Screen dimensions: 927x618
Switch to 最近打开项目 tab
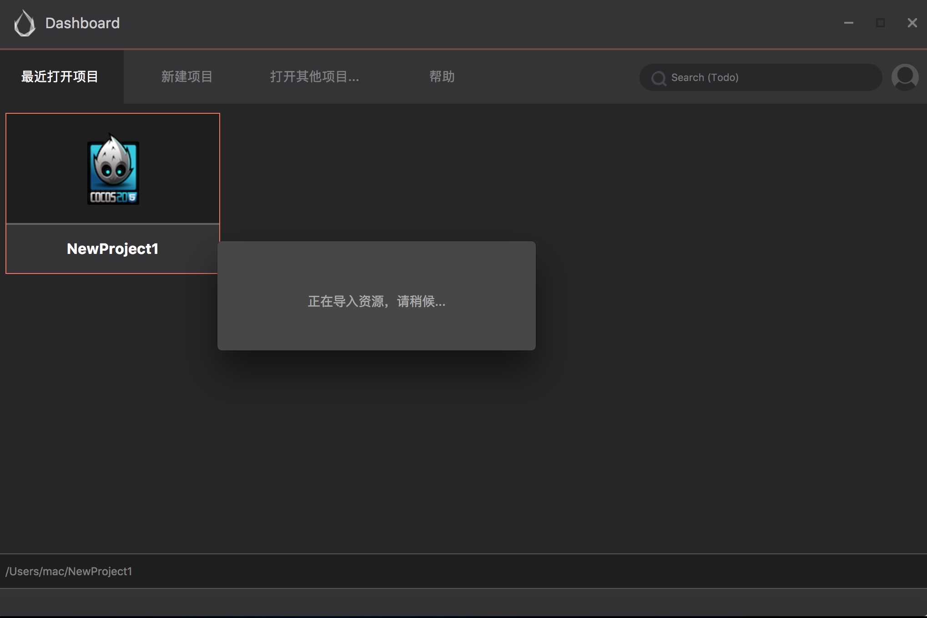coord(60,76)
